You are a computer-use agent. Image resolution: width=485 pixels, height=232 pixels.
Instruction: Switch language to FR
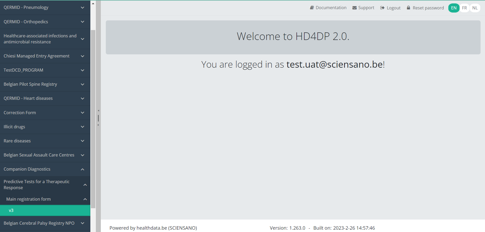click(x=464, y=8)
